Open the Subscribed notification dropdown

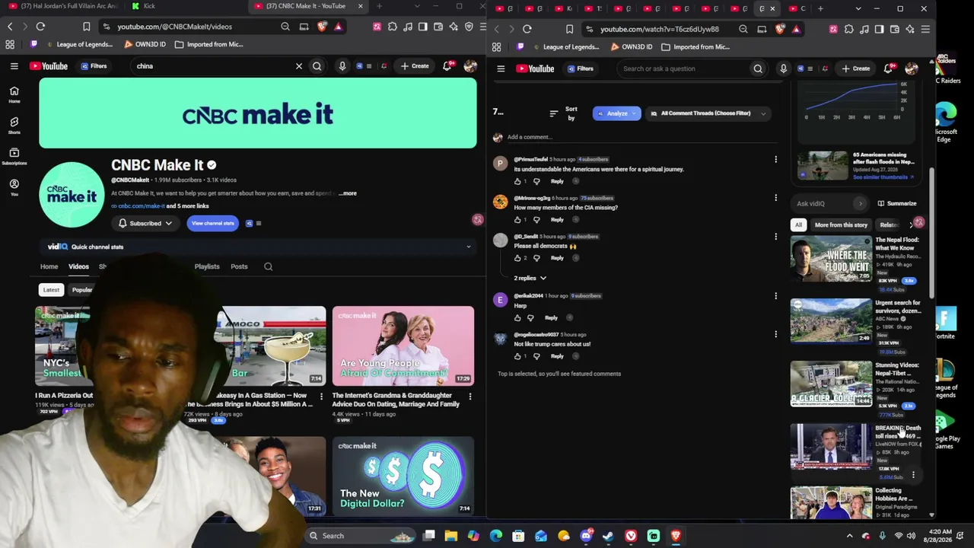coord(145,223)
